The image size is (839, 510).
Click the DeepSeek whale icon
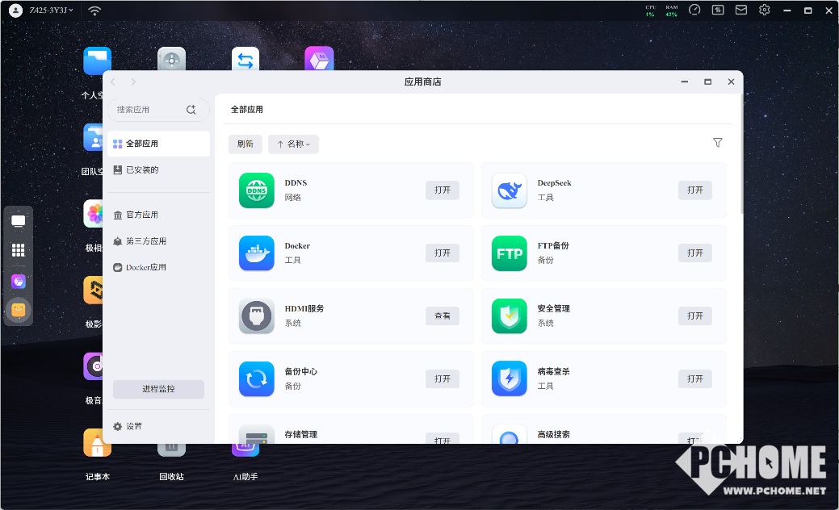pyautogui.click(x=509, y=190)
